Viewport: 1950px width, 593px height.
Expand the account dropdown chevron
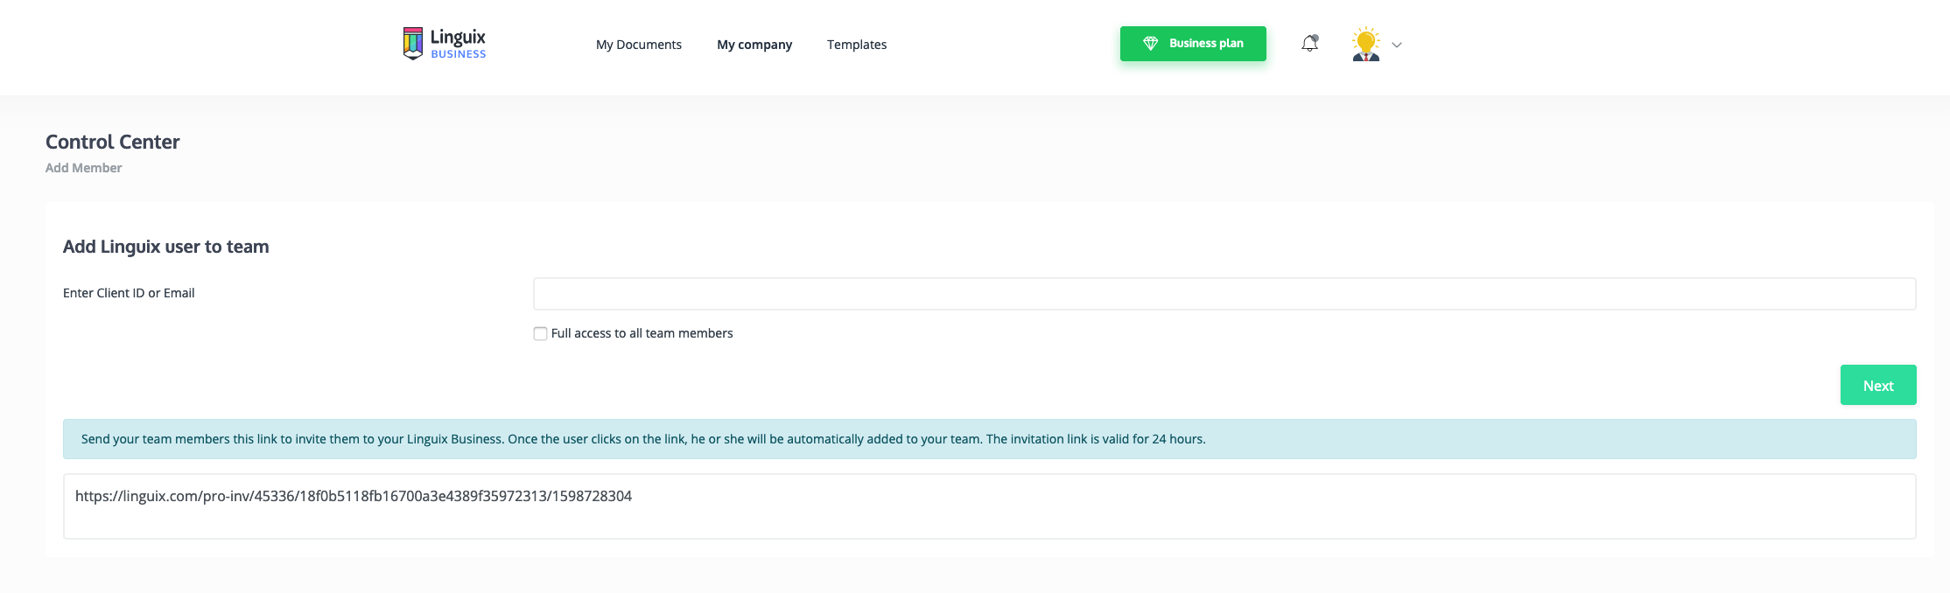coord(1397,45)
